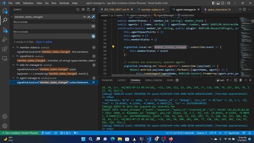The image size is (254, 143).
Task: Open signalHub.local.emit result in member-states.ts
Action: 53,52
